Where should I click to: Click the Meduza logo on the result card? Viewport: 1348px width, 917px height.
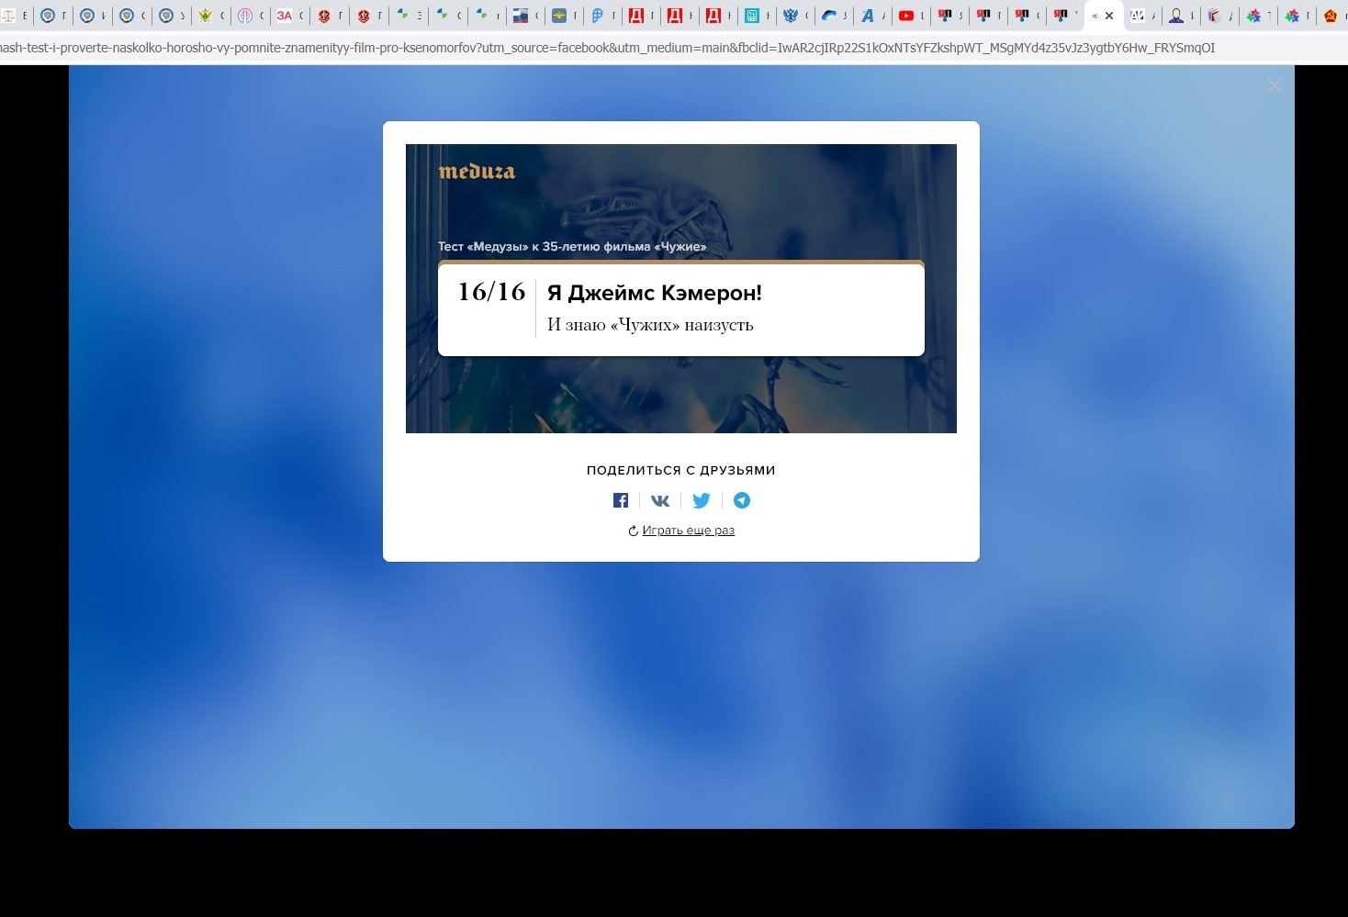(477, 172)
